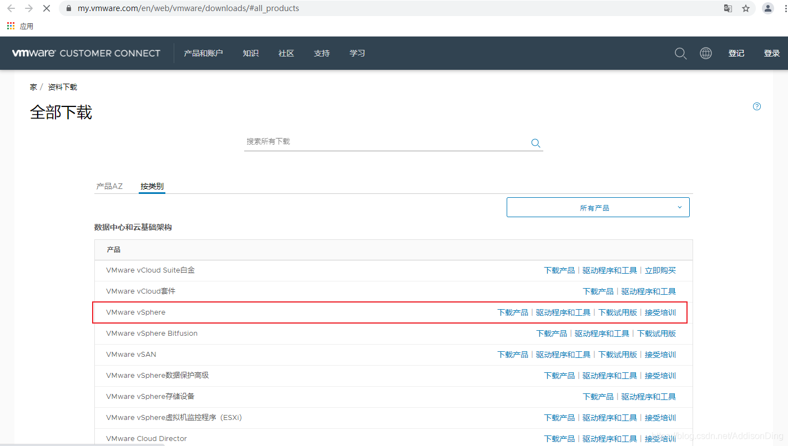Click 驱动程序和工具 in the VMware vSAN row
The width and height of the screenshot is (788, 446).
(563, 355)
